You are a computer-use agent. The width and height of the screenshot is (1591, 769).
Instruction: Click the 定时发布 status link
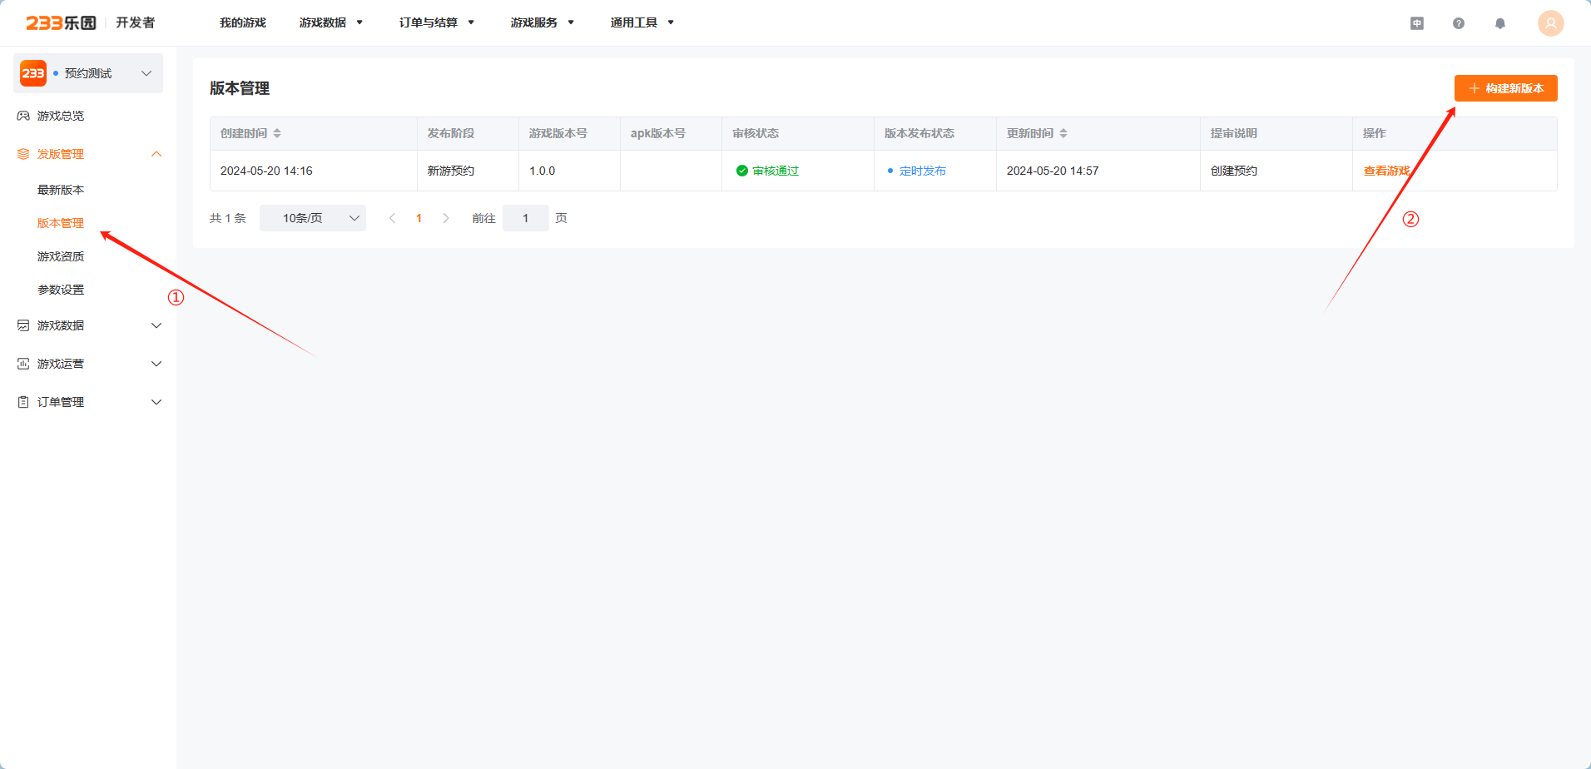[923, 171]
